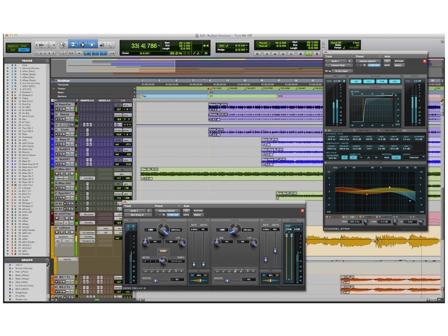Toggle the EQ section in Channel Strip
This screenshot has width=448, height=336.
click(x=356, y=81)
